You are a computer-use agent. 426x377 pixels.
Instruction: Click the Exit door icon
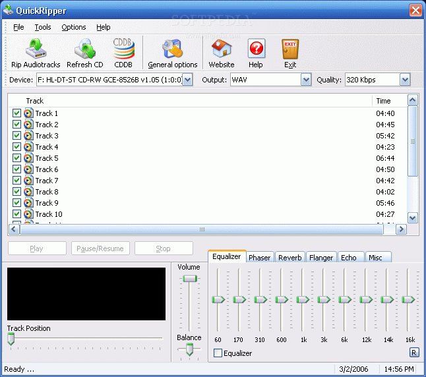click(x=290, y=49)
